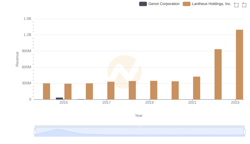Click the Lantheus bar for 2015

tap(68, 92)
